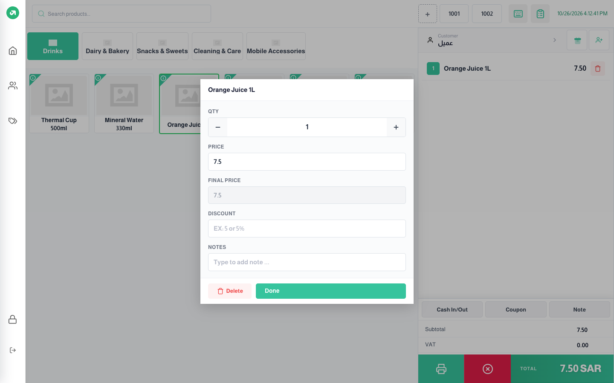Select the Mineral Water 330ml product card
Image resolution: width=614 pixels, height=383 pixels.
pyautogui.click(x=124, y=103)
